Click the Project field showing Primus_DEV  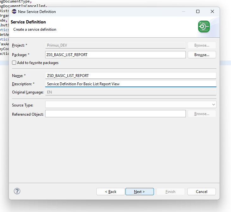tap(115, 45)
